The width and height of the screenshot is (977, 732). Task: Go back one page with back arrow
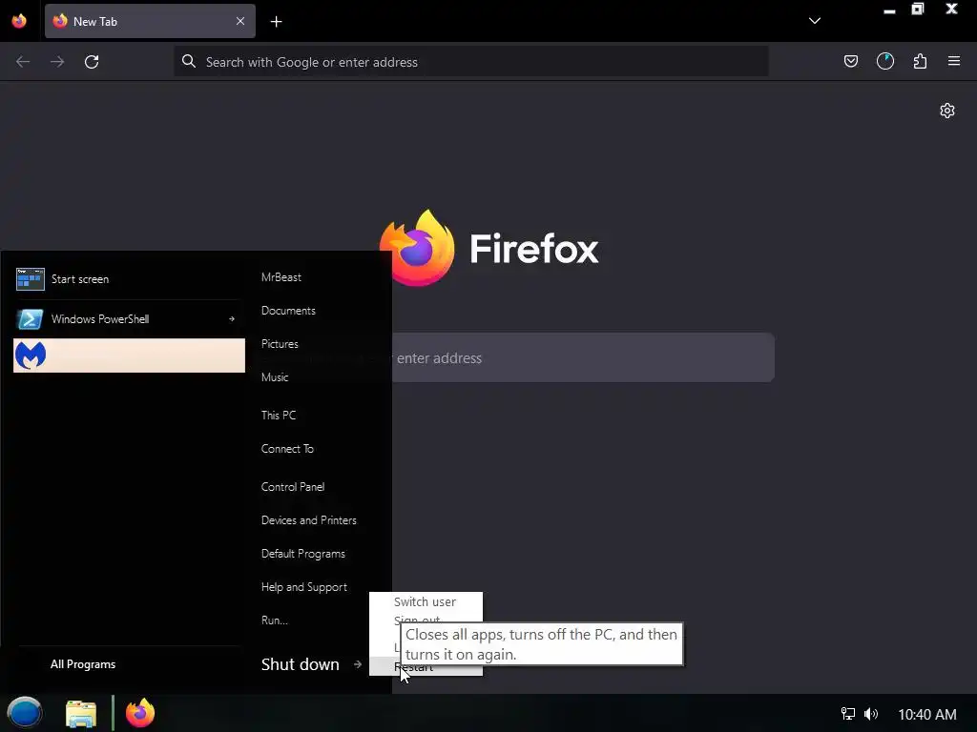tap(23, 62)
